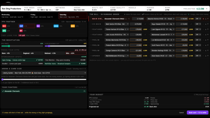This screenshot has height=118, width=210.
Task: Edit Mark Santos's £270,000 purse field
Action: [136, 24]
